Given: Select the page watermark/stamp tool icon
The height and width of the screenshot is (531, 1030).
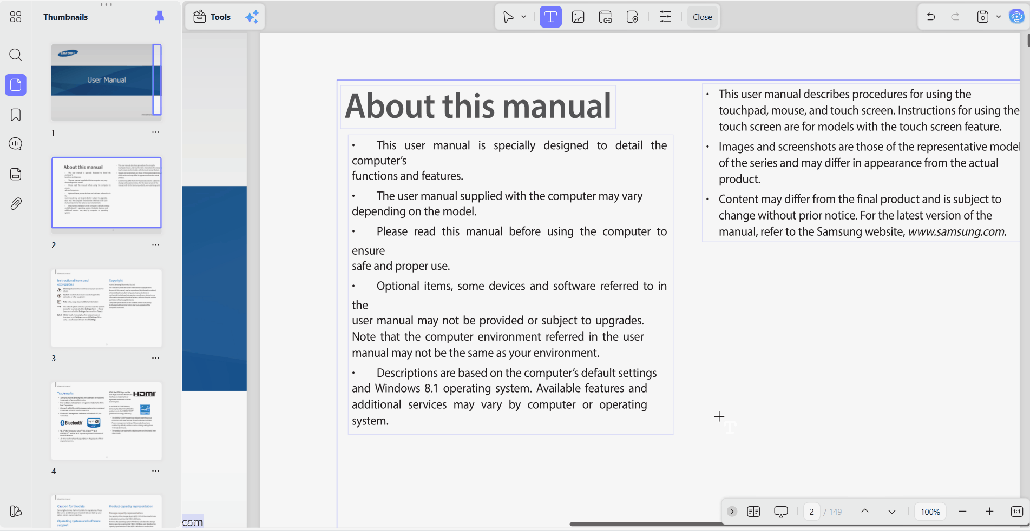Looking at the screenshot, I should [x=632, y=17].
